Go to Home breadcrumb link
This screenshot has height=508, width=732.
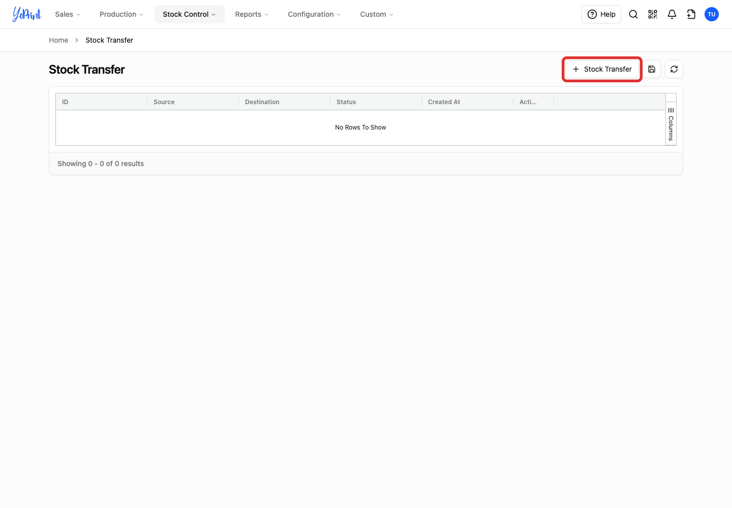[58, 40]
